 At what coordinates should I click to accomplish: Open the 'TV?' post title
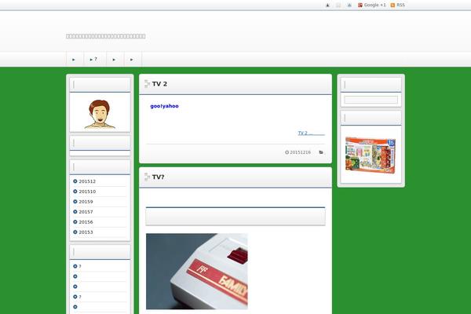coord(159,177)
